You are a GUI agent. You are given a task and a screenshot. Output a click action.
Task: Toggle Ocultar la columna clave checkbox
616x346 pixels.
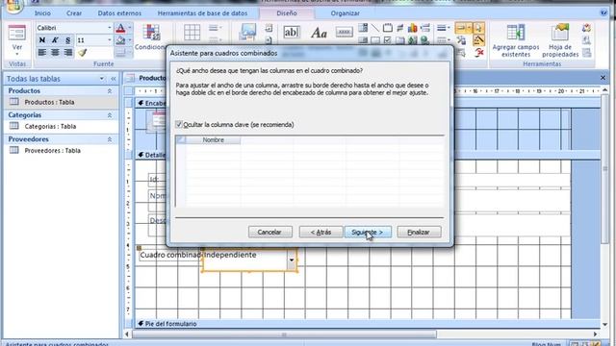(x=179, y=124)
